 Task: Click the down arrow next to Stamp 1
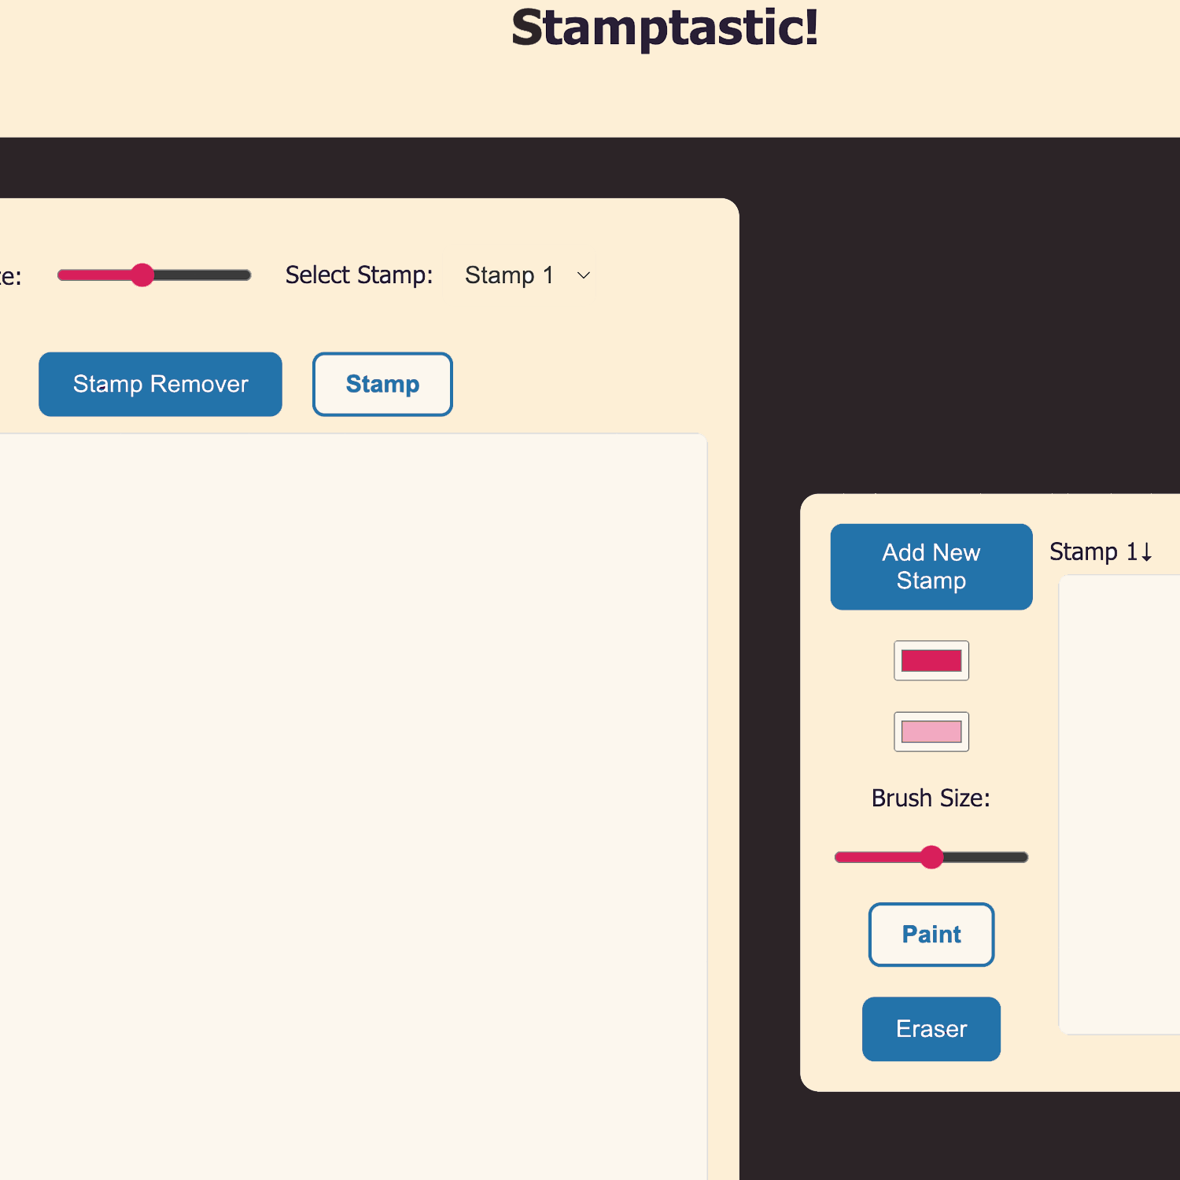[1147, 552]
